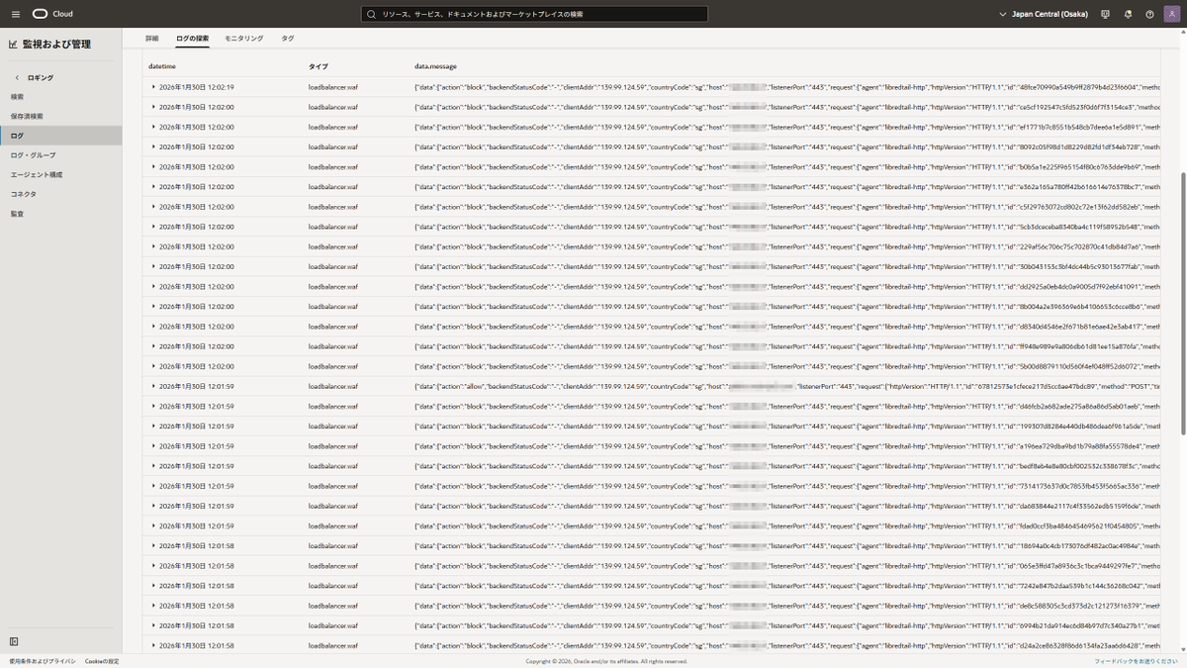Image resolution: width=1187 pixels, height=668 pixels.
Task: Click the datetime column header
Action: point(162,66)
